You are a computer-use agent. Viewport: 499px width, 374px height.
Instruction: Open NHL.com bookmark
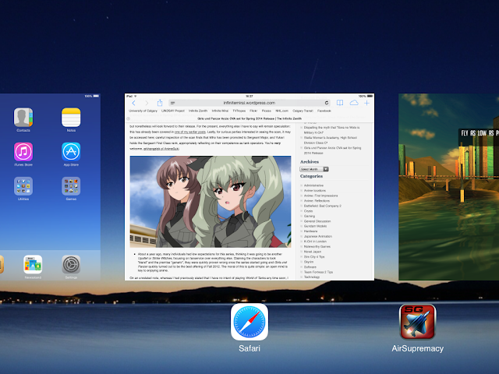click(281, 111)
